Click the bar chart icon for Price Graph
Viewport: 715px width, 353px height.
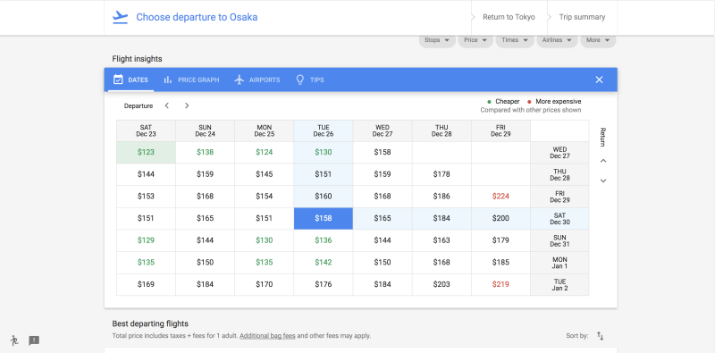pyautogui.click(x=168, y=80)
